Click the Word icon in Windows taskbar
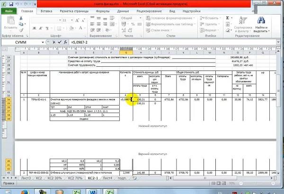Image resolution: width=284 pixels, height=194 pixels. pos(93,192)
